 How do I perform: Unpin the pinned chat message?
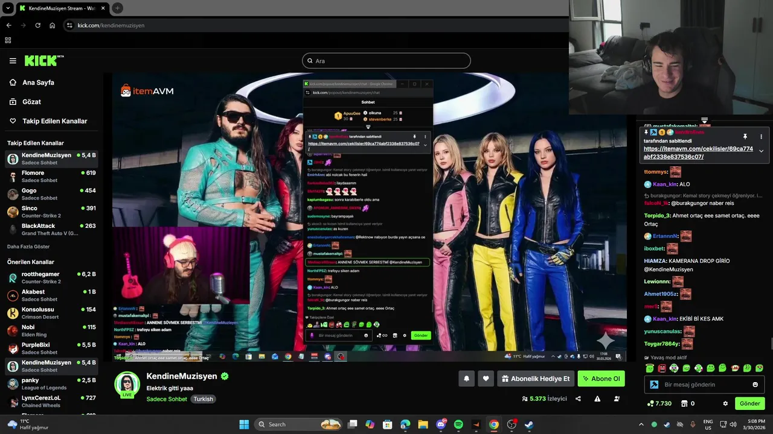(x=745, y=137)
